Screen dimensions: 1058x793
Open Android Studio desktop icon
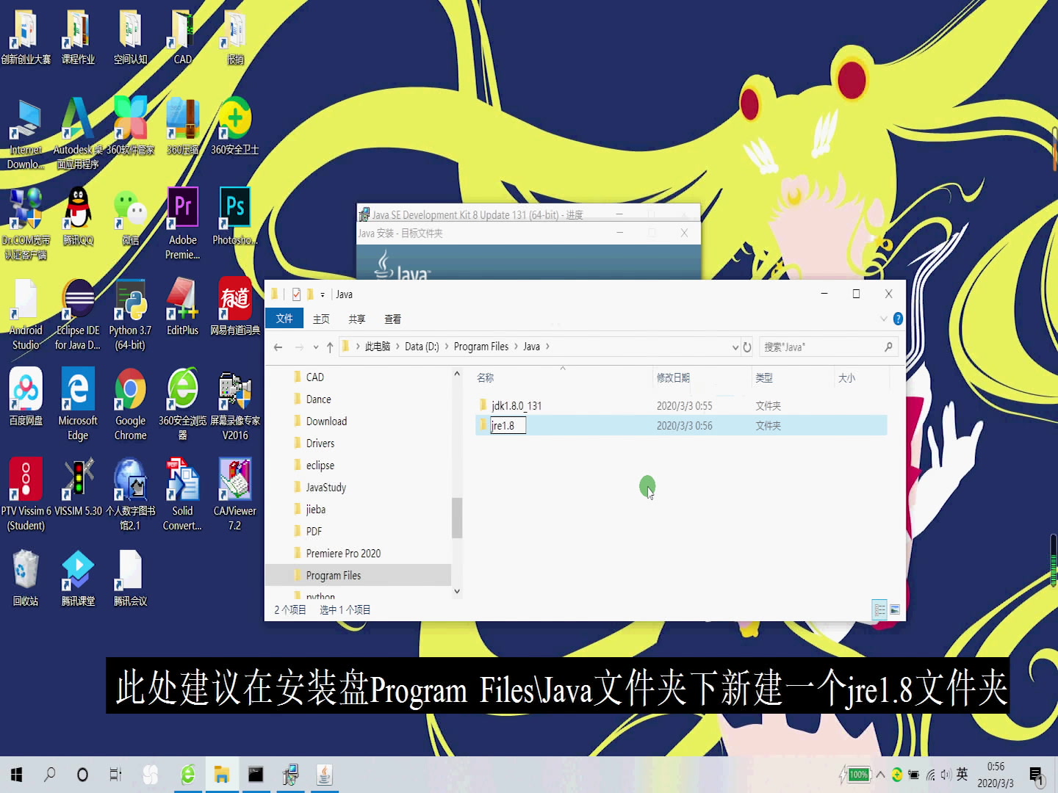click(26, 314)
